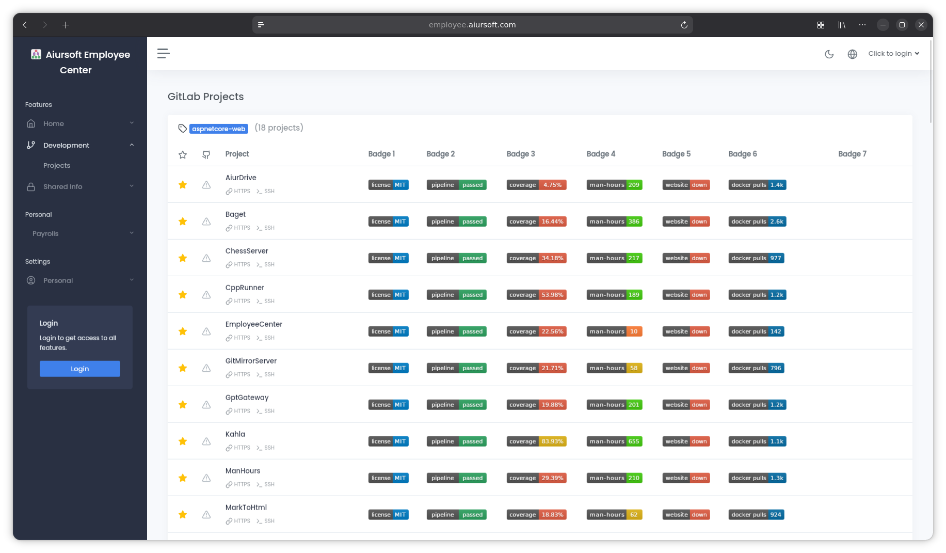Click the star column header icon
The image size is (946, 553).
pos(183,155)
